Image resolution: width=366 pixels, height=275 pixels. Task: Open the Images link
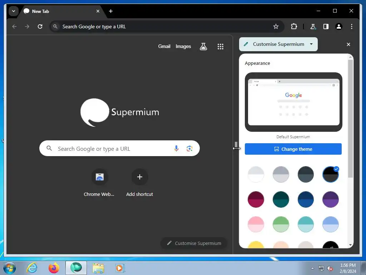click(183, 46)
